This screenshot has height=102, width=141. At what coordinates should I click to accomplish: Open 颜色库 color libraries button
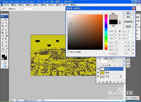click(x=128, y=26)
